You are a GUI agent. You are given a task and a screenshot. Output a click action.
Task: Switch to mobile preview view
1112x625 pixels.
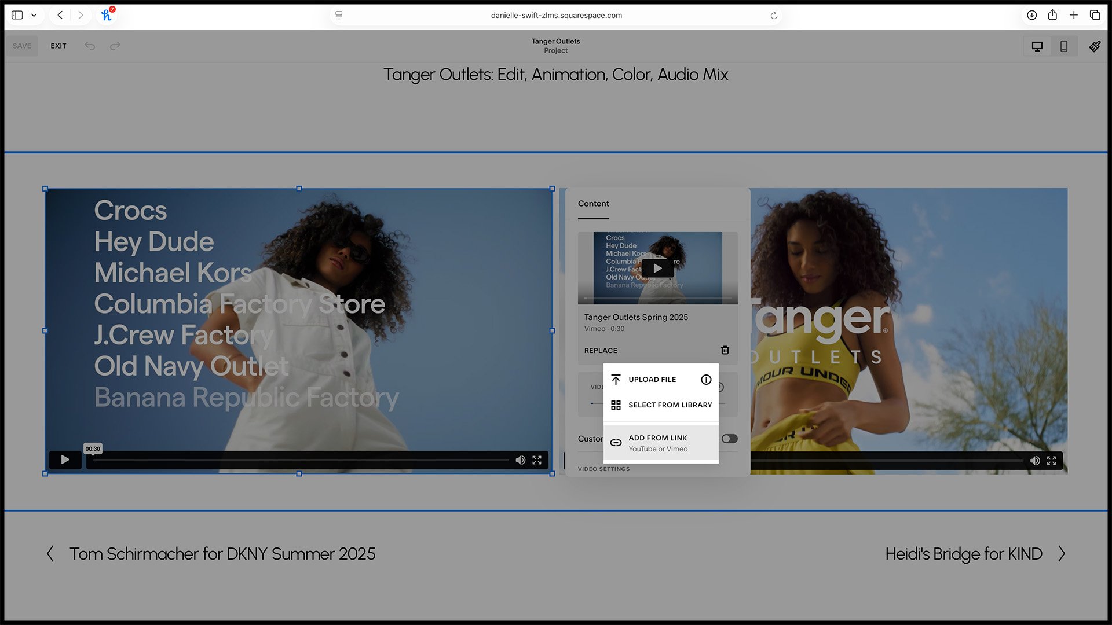[1064, 46]
